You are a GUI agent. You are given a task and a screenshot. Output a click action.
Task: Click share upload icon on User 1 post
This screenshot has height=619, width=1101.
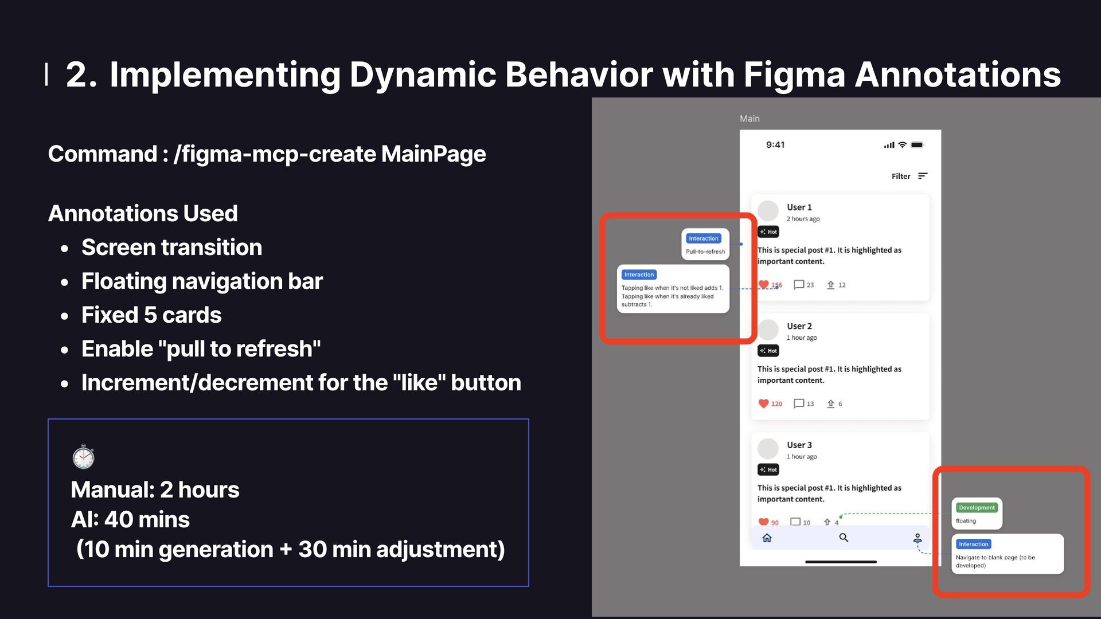pyautogui.click(x=830, y=284)
